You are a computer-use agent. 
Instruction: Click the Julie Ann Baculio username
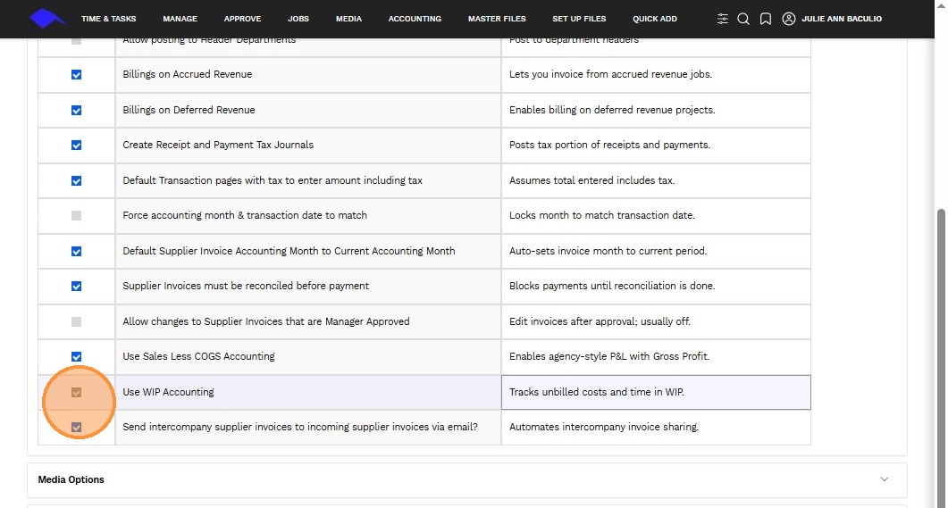point(842,19)
